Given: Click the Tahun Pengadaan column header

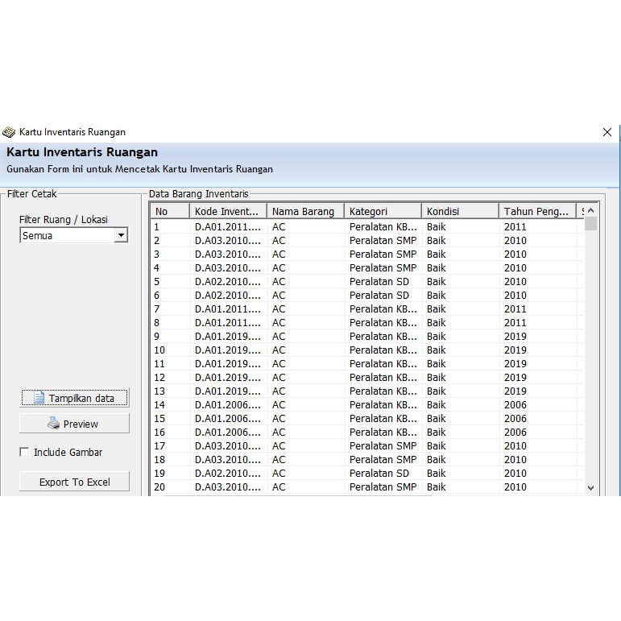Looking at the screenshot, I should 536,211.
